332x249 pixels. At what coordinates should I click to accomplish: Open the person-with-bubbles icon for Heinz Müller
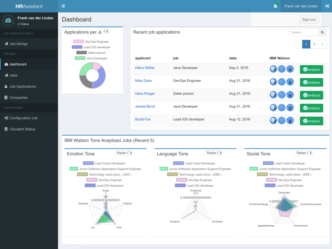[x=282, y=69]
